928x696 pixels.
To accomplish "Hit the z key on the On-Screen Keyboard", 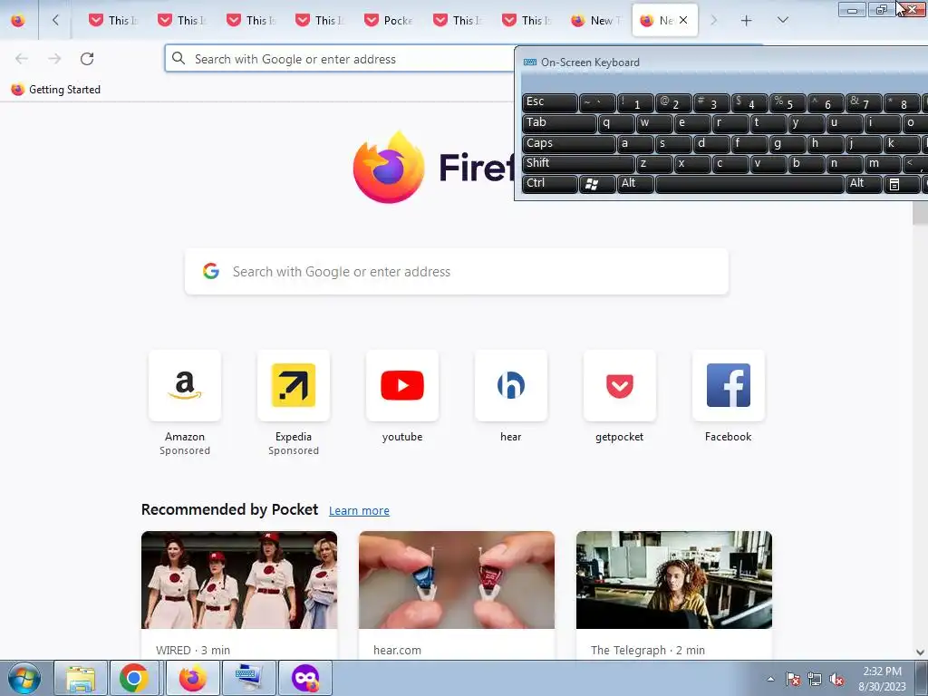I will 654,164.
